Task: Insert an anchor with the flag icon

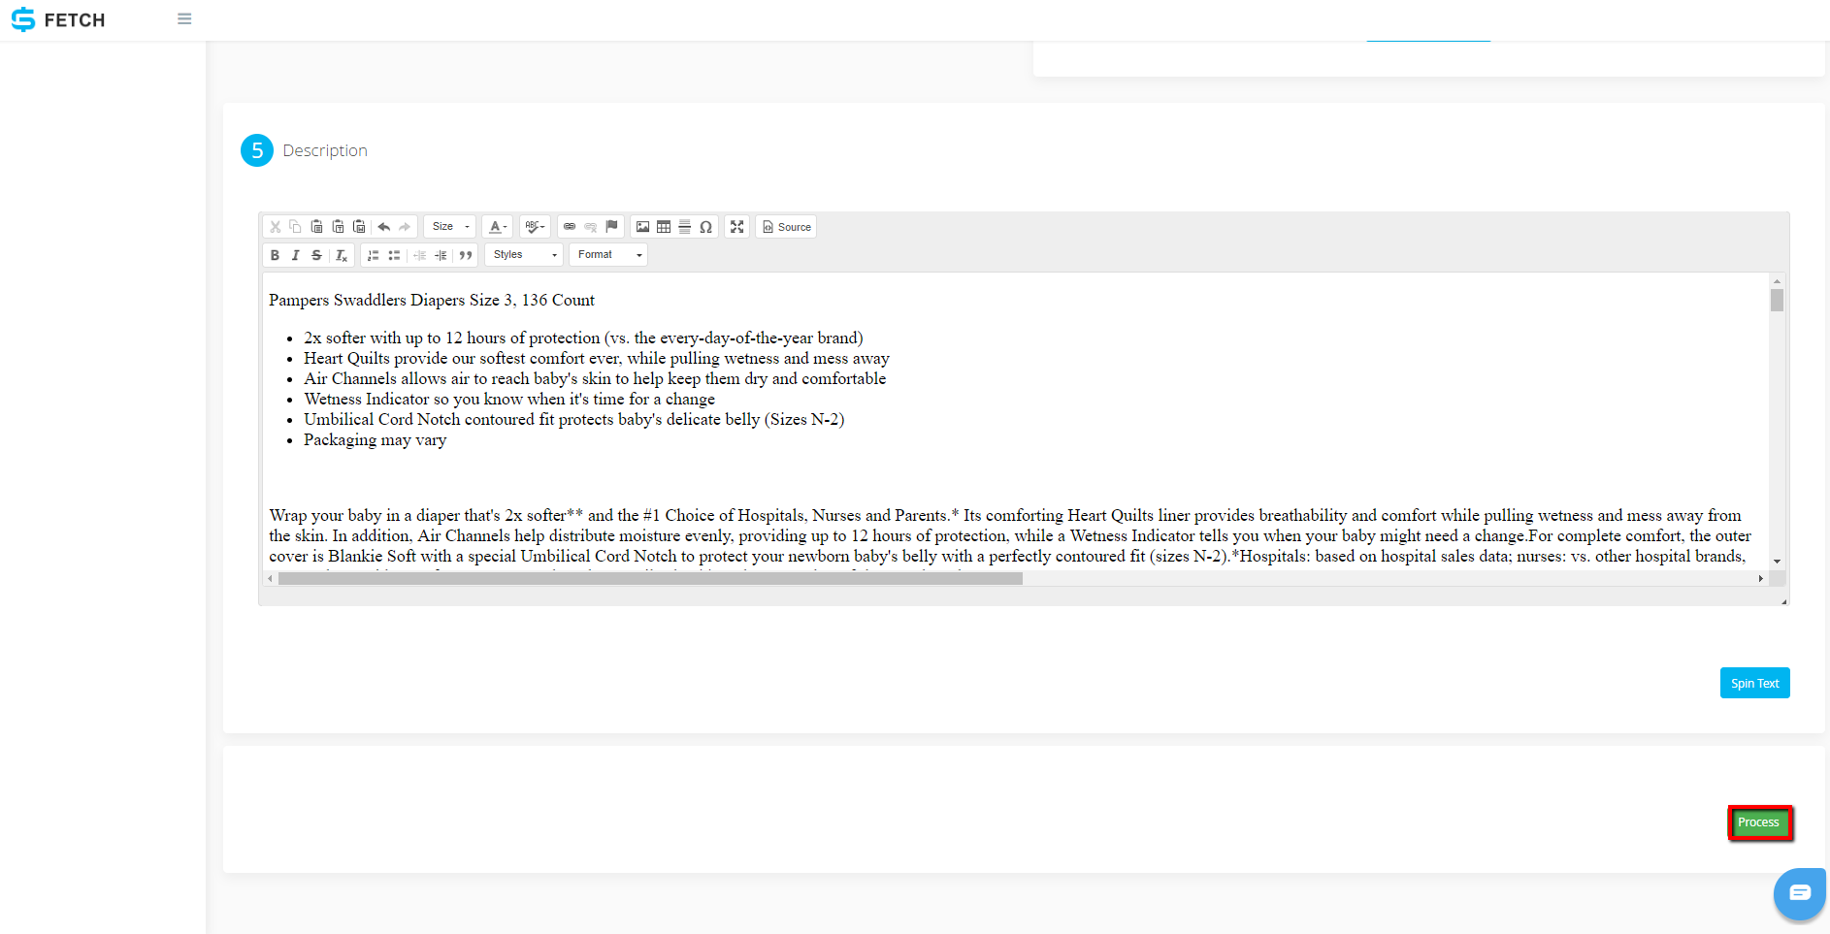Action: coord(611,227)
